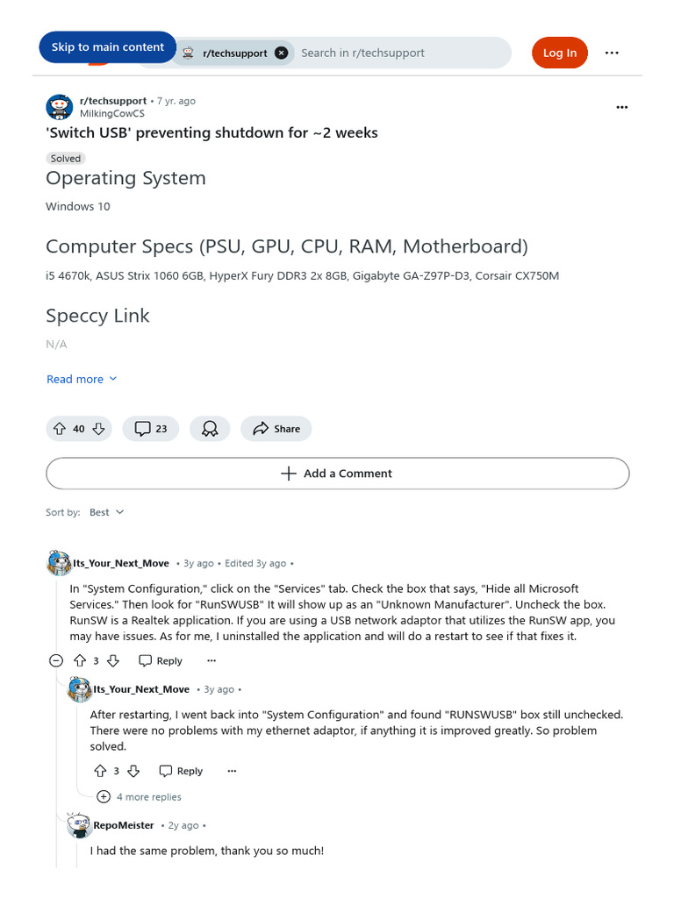Share the post
674x898 pixels.
tap(276, 429)
